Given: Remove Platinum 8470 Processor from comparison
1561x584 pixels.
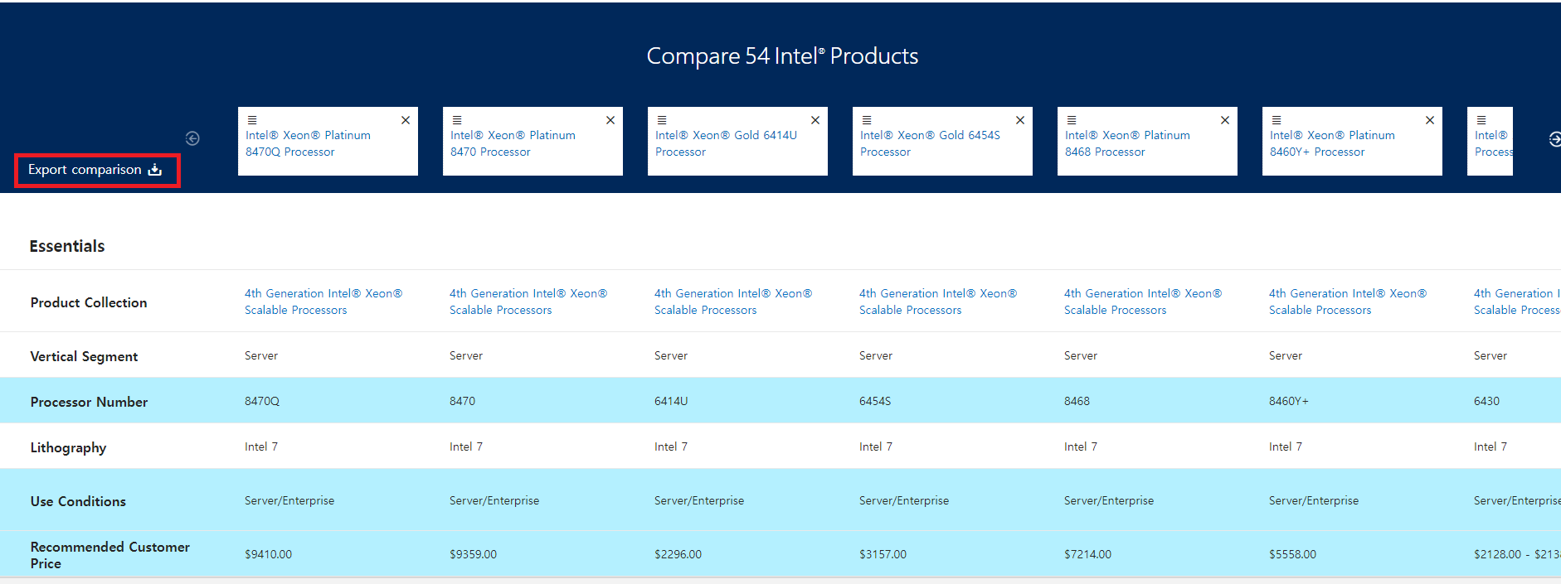Looking at the screenshot, I should pos(610,120).
